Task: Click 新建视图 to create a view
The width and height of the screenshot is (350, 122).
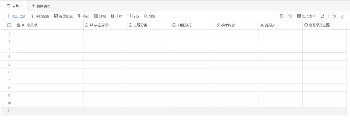Action: 41,6
